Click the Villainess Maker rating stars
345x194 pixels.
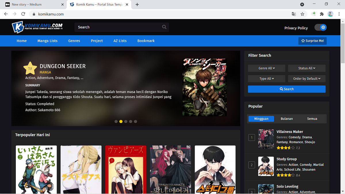tap(285, 148)
